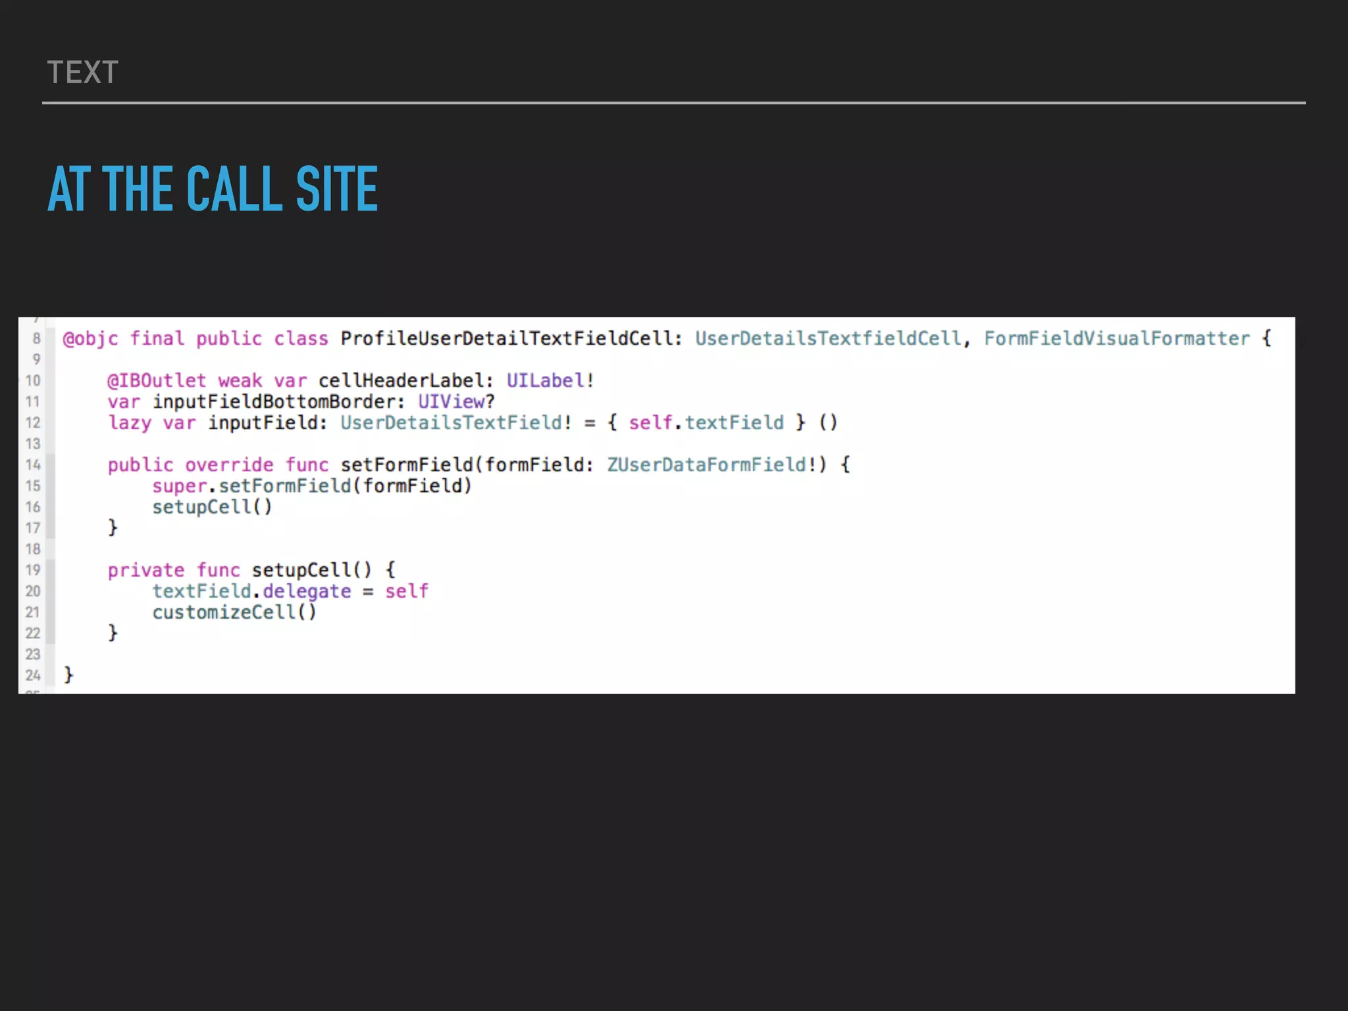This screenshot has width=1348, height=1011.
Task: Click the @objc attribute on line 8
Action: [x=90, y=339]
